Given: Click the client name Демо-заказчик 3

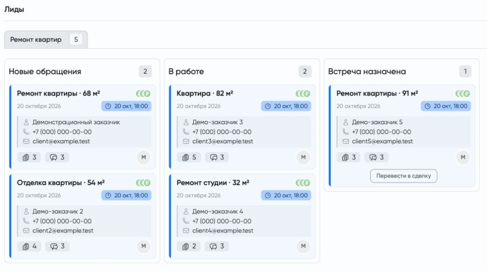Looking at the screenshot, I should pos(217,122).
